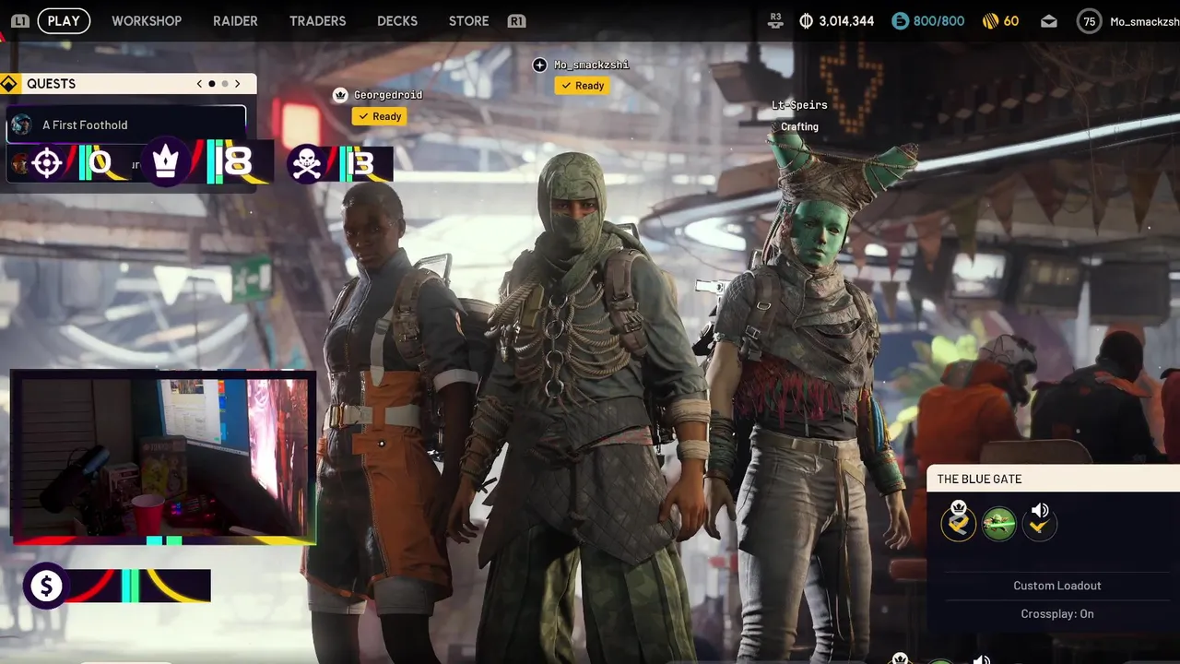Click the dollar sign donation icon
1180x664 pixels.
(x=46, y=586)
